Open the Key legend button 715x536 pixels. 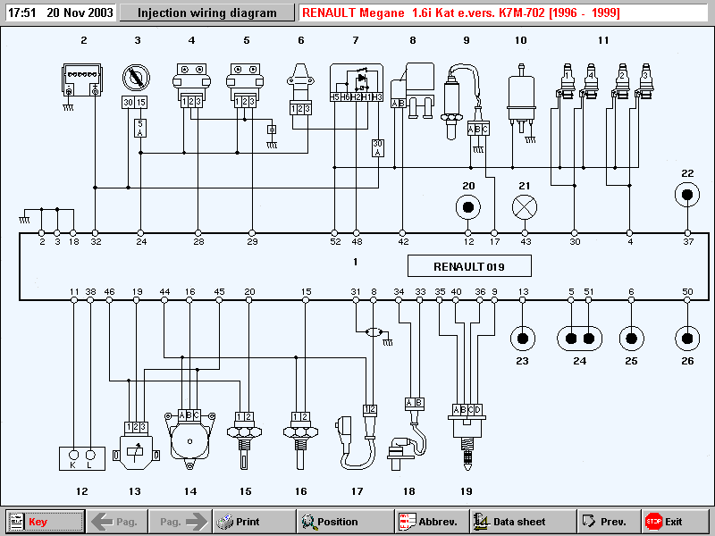click(46, 522)
